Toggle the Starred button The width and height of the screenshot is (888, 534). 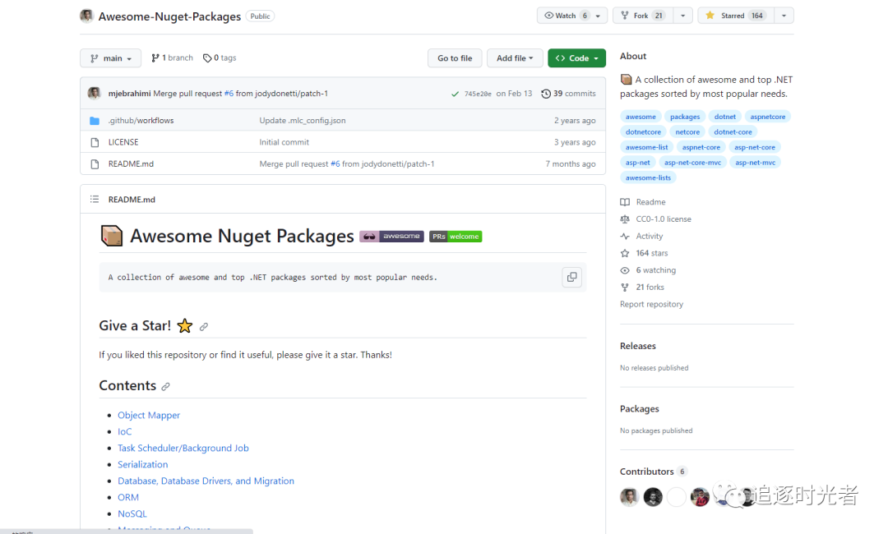[735, 16]
